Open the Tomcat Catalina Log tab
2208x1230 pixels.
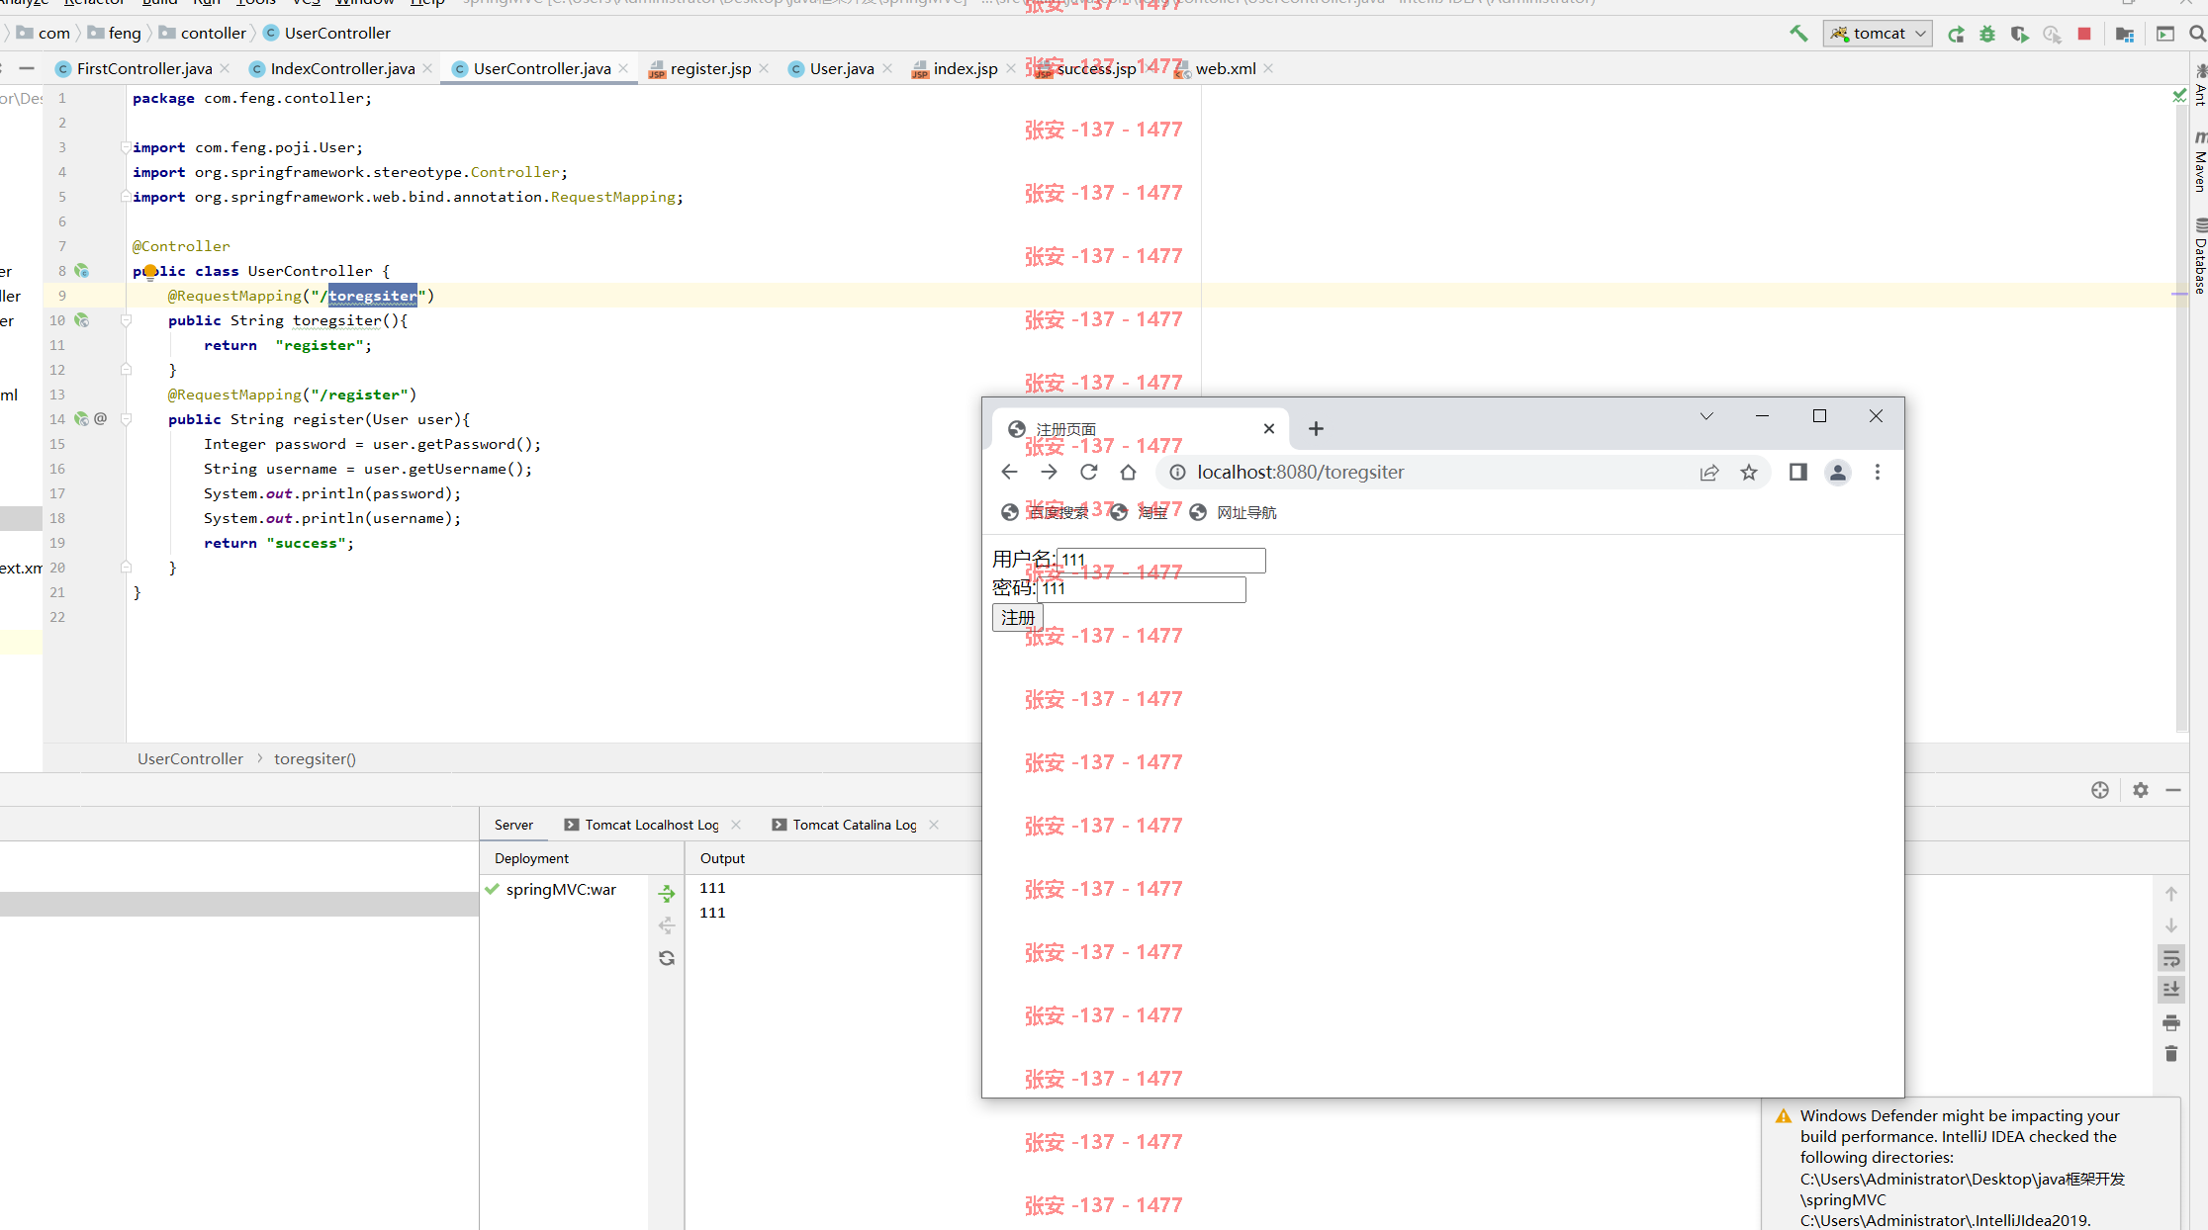854,825
